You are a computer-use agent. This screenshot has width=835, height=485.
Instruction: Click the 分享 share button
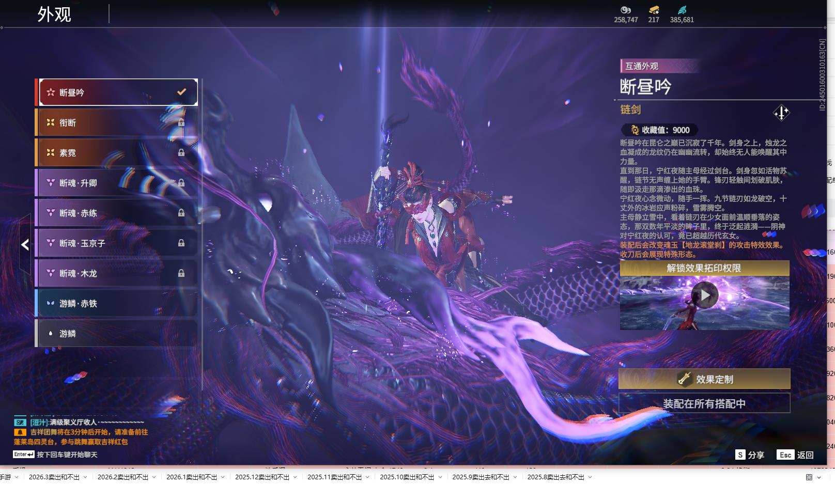[x=750, y=455]
